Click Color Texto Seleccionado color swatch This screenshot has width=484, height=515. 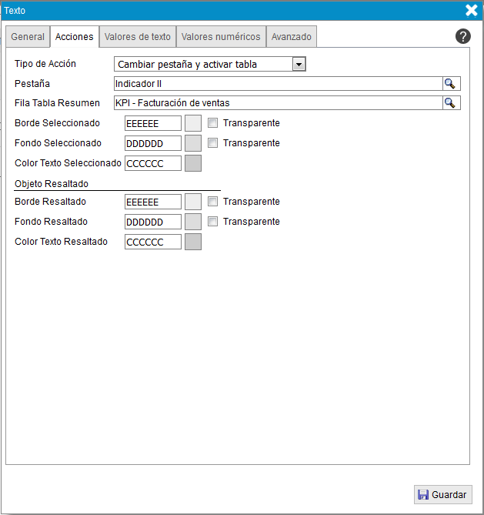coord(193,163)
